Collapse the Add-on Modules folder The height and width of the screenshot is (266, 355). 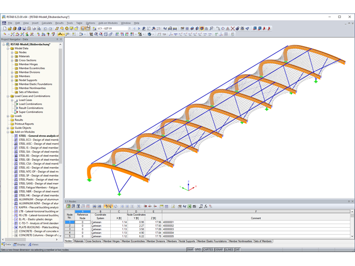8,132
